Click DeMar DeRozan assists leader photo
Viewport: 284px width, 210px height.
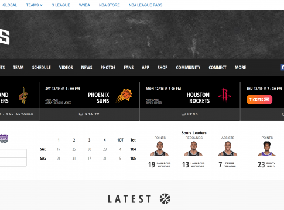click(x=228, y=149)
